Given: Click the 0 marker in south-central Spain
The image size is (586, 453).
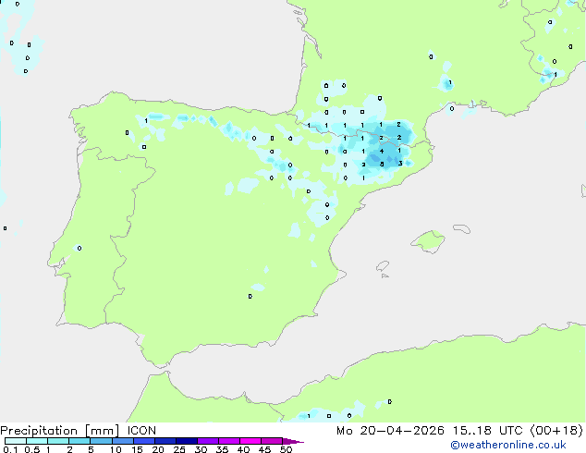Looking at the screenshot, I should tap(250, 296).
